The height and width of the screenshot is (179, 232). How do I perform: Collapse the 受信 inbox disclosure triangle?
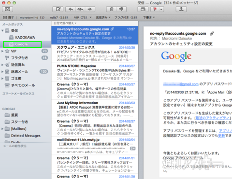coord(2,30)
